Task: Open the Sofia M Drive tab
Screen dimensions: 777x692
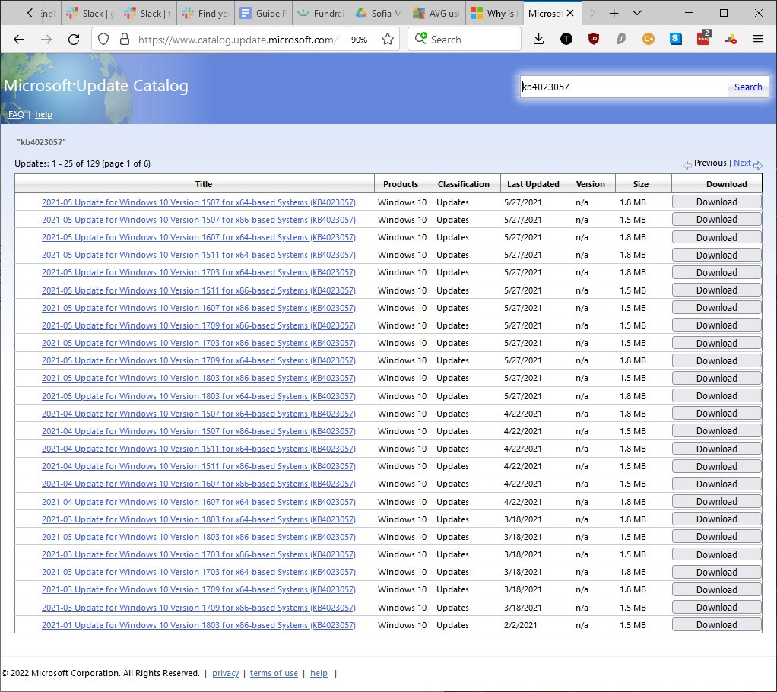Action: [x=379, y=14]
